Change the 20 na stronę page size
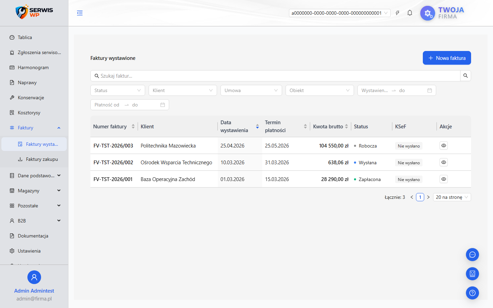Viewport: 493px width, 308px height. (452, 197)
